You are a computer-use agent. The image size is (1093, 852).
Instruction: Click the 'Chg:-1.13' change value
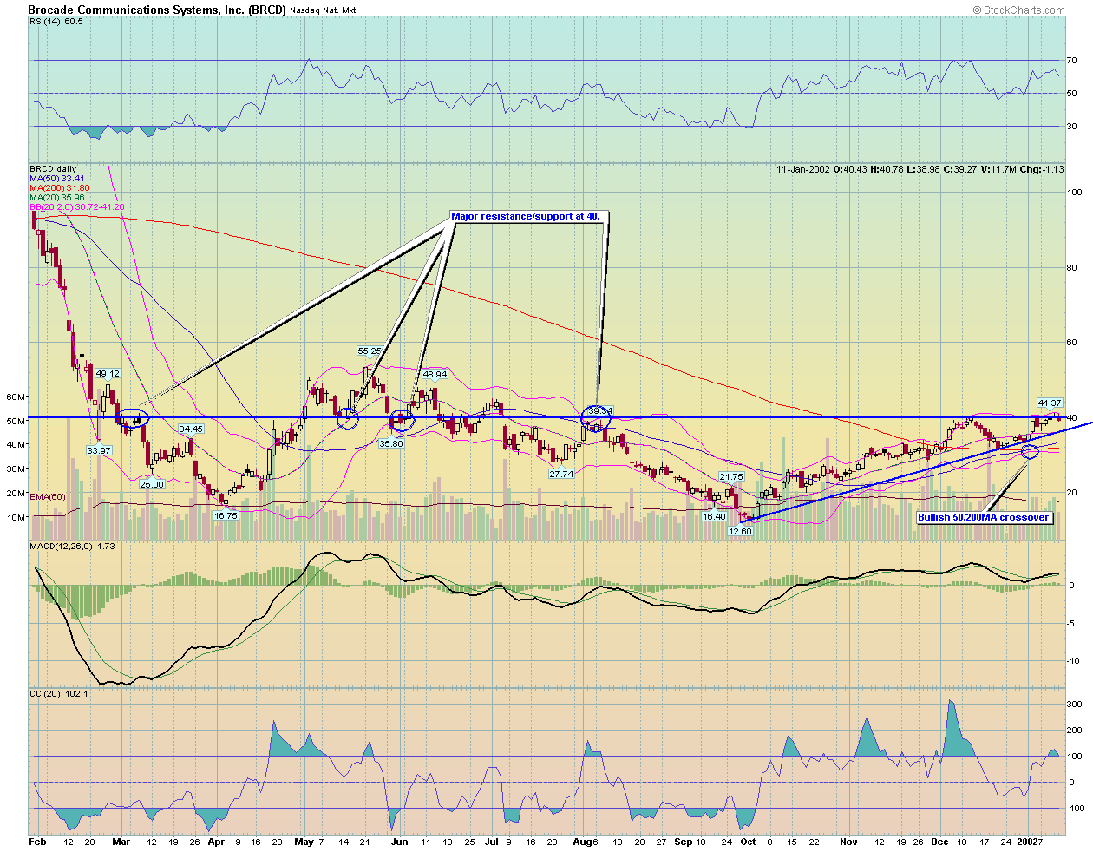point(1042,169)
